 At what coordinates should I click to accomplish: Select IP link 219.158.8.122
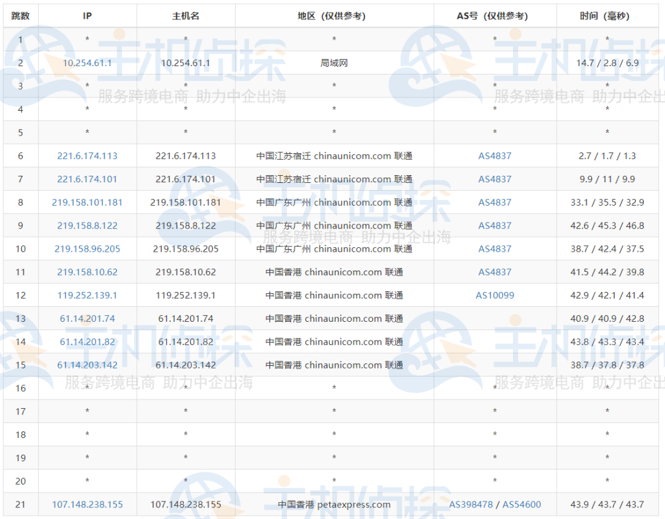point(87,226)
